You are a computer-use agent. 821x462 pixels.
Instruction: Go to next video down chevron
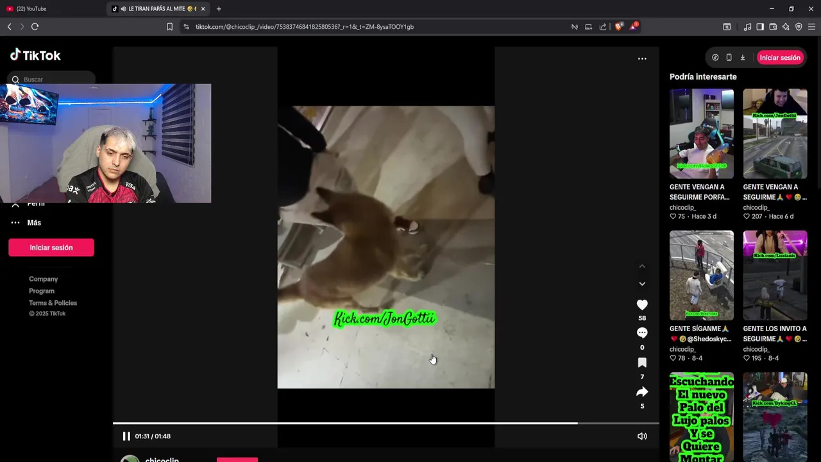point(642,284)
